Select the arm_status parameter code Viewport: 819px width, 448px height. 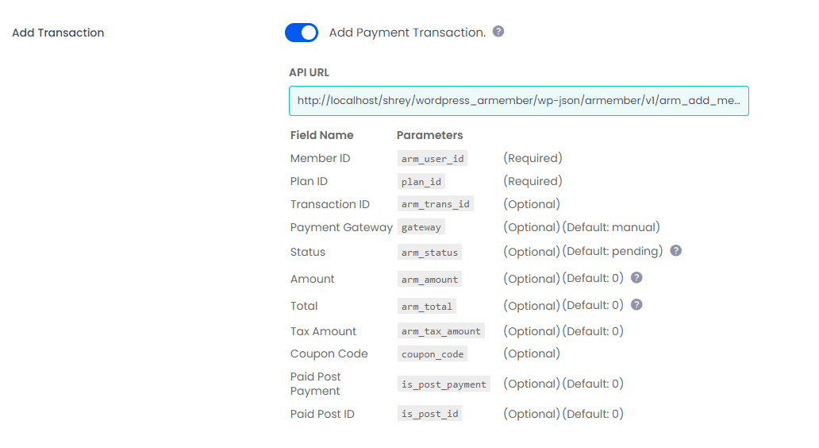[x=430, y=253]
